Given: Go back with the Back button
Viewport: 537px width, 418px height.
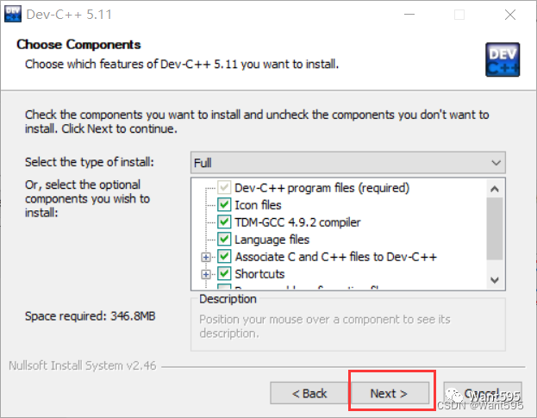Looking at the screenshot, I should pos(309,393).
